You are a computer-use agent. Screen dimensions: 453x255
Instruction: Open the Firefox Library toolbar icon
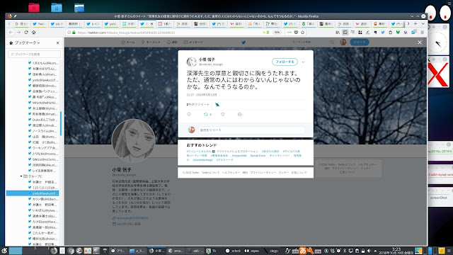point(338,33)
